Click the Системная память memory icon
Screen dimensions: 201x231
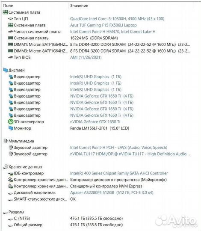tap(11, 38)
